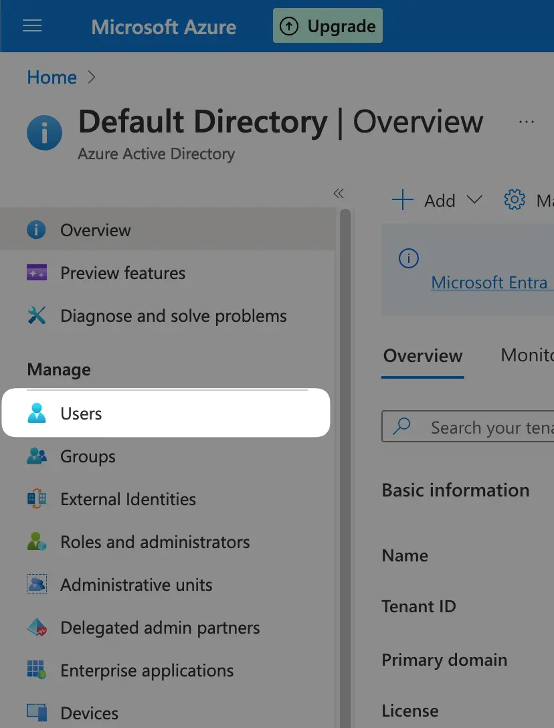Open Roles and administrators

155,541
